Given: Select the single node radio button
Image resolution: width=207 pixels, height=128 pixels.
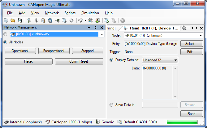Looking at the screenshot, I should pyautogui.click(x=5, y=34).
